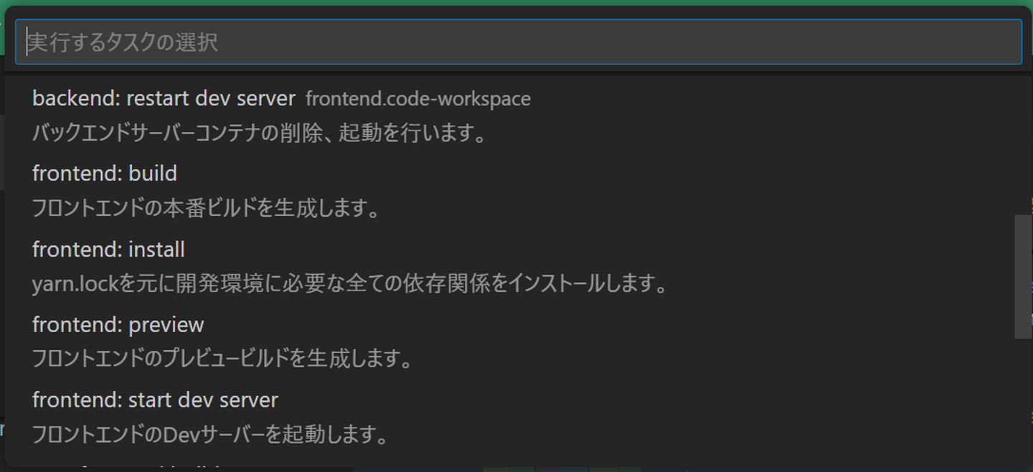Click the Devサーバーを起動します description
Screen dimensions: 1033x472
click(210, 434)
